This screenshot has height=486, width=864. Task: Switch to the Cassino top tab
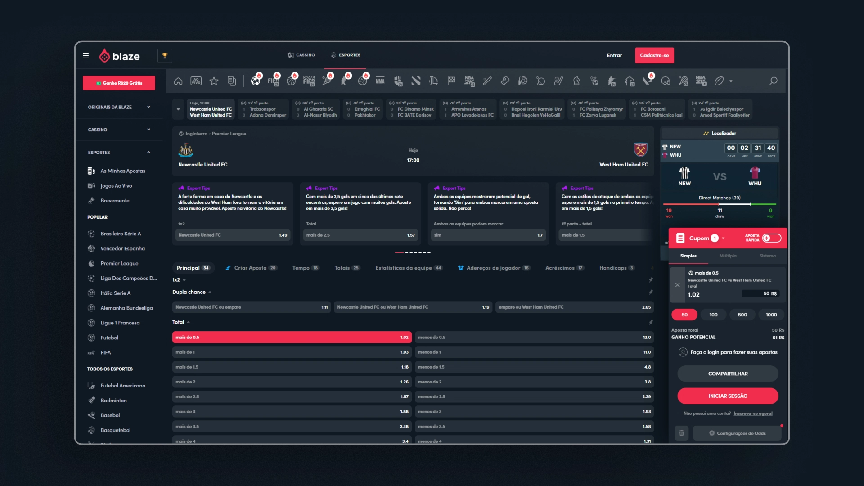(301, 55)
